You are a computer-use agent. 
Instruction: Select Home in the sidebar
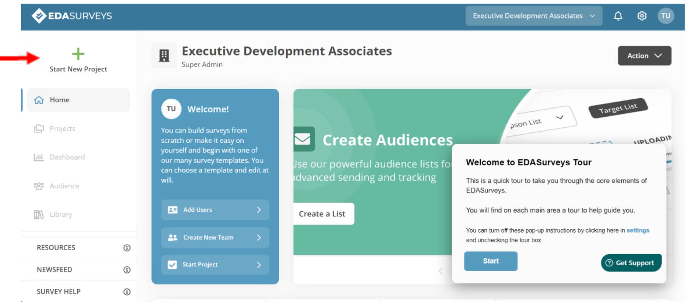pos(78,100)
